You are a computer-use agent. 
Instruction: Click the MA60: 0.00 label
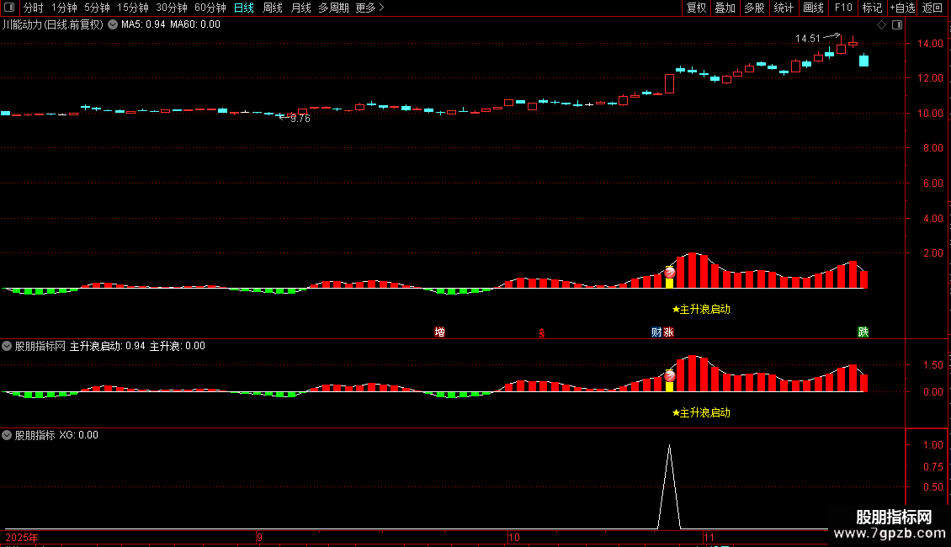coord(194,25)
